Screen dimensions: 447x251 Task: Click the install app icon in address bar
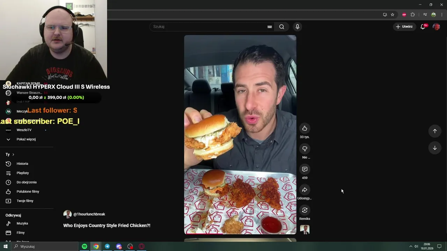point(385,15)
